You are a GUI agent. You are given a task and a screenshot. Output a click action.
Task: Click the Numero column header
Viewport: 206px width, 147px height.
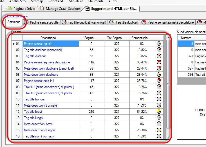[x=186, y=38]
